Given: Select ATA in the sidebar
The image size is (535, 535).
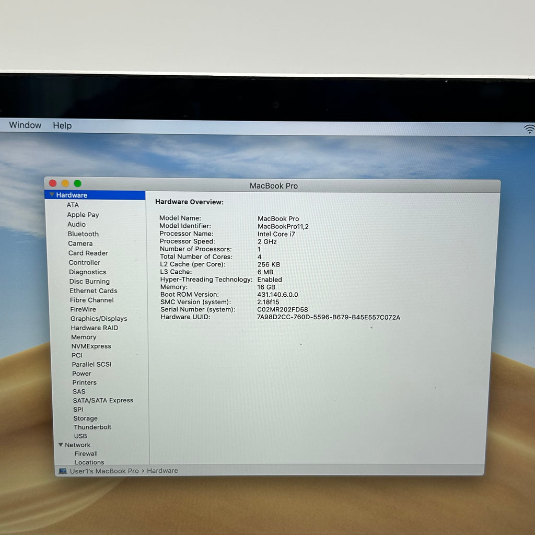Looking at the screenshot, I should click(73, 205).
